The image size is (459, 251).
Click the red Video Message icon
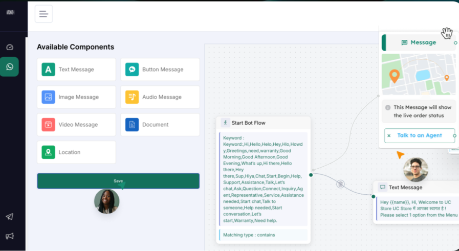(48, 125)
